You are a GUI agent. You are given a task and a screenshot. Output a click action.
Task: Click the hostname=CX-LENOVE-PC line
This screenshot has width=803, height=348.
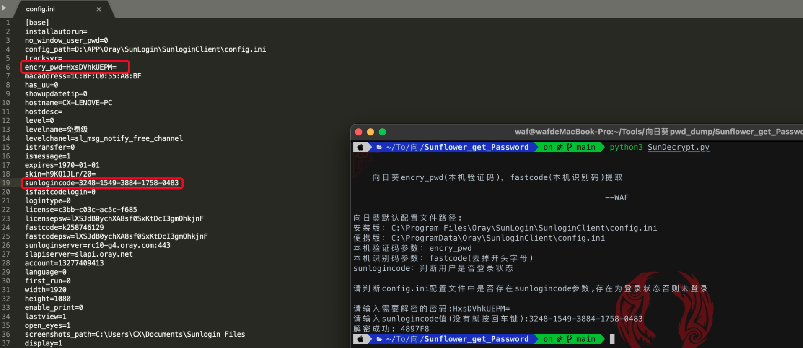click(x=69, y=103)
